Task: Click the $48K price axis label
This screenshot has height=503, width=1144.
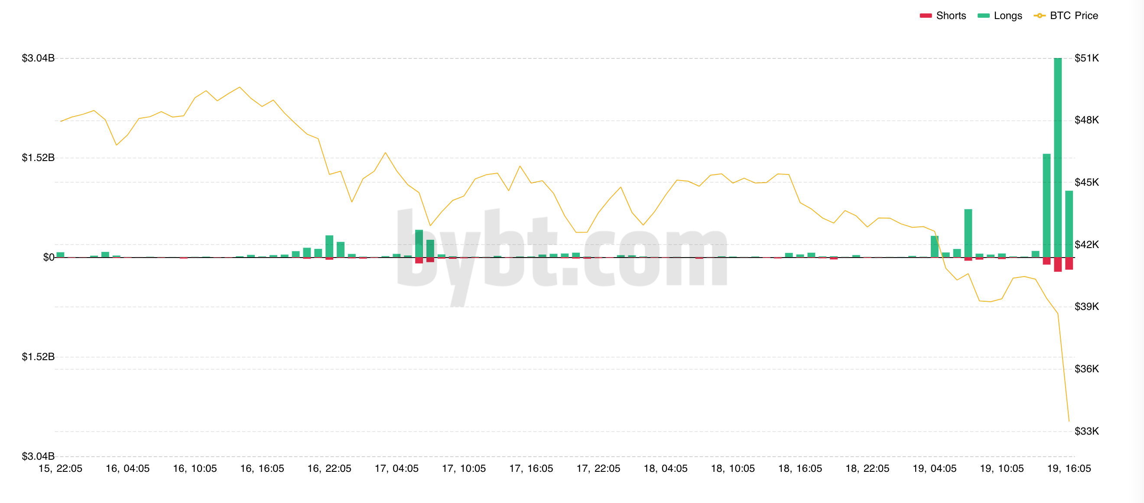Action: point(1086,120)
